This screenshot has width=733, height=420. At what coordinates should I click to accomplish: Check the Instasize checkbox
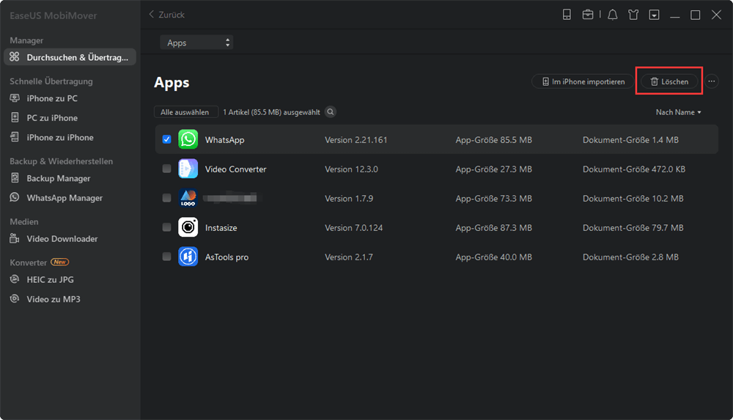(166, 226)
